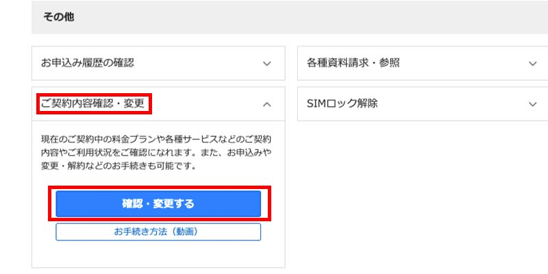Click the gray その他 header bar

290,17
